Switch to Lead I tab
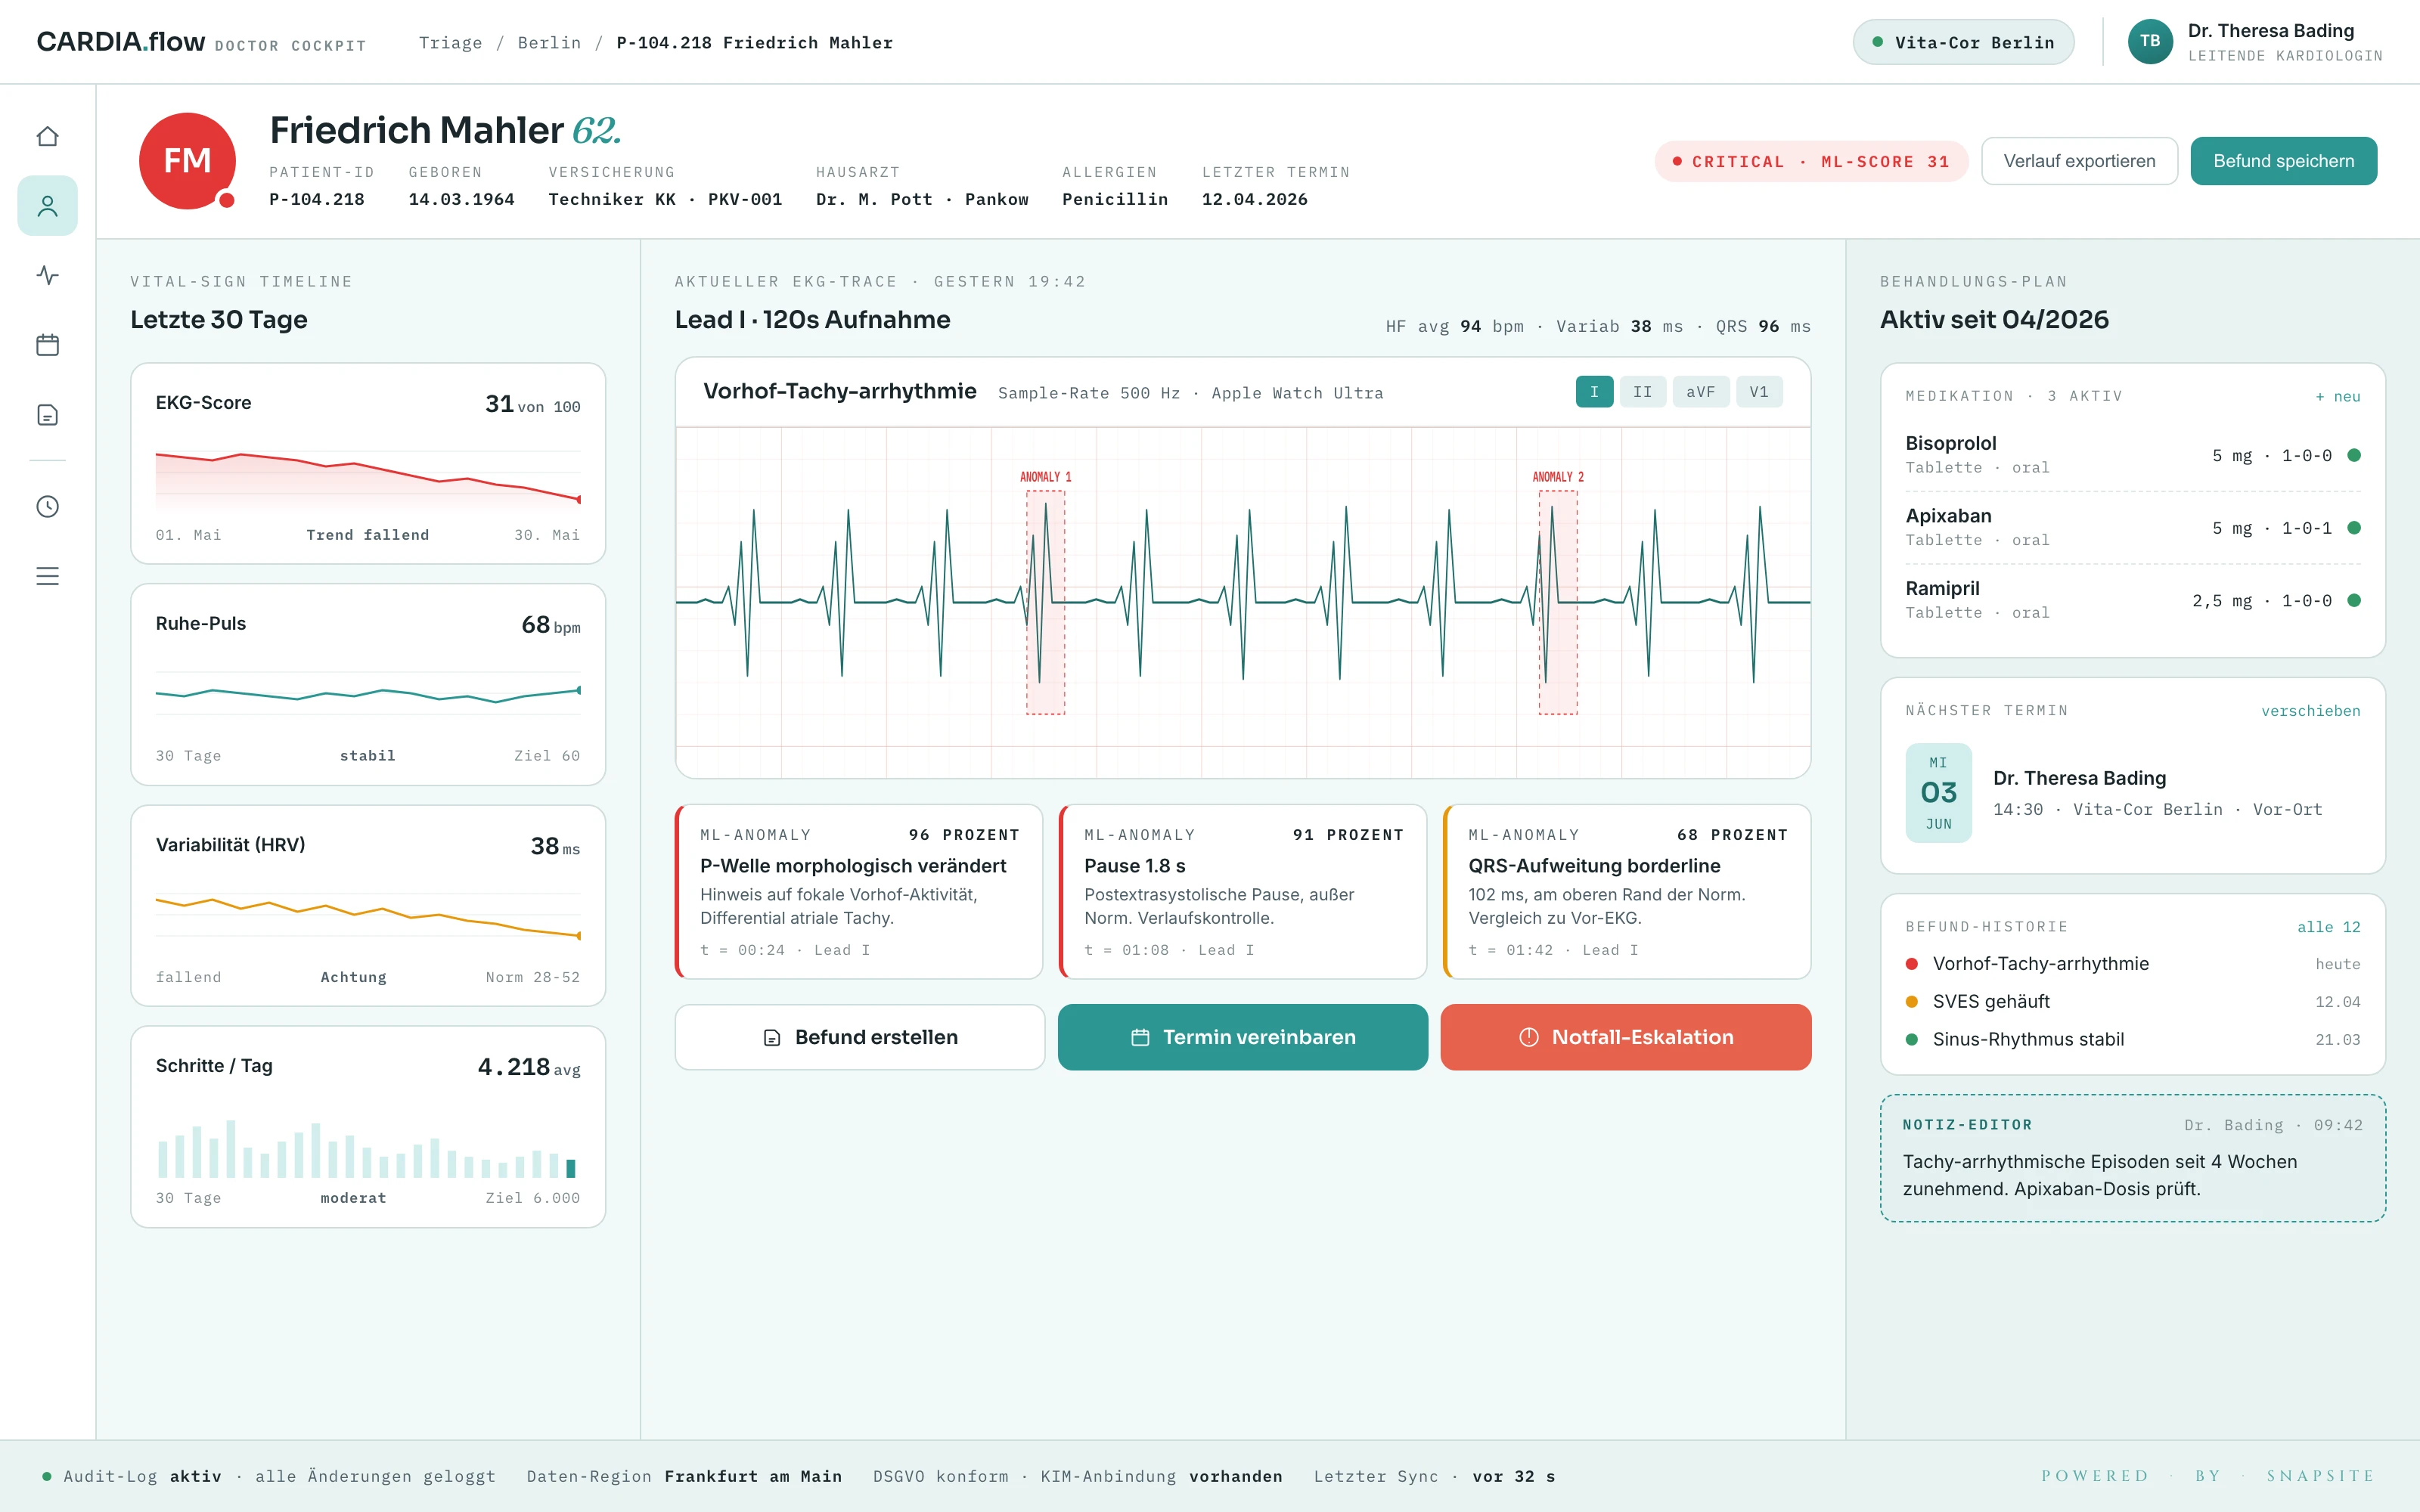Image resolution: width=2420 pixels, height=1512 pixels. pyautogui.click(x=1594, y=392)
